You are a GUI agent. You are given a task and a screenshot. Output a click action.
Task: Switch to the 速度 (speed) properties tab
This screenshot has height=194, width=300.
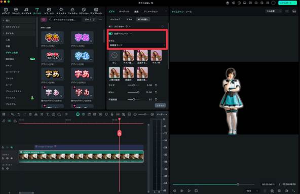pos(136,12)
